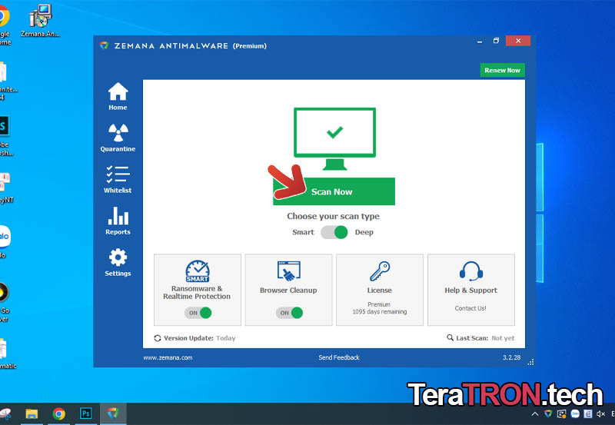Open the www.zemana.com link
Image resolution: width=615 pixels, height=425 pixels.
pyautogui.click(x=168, y=357)
